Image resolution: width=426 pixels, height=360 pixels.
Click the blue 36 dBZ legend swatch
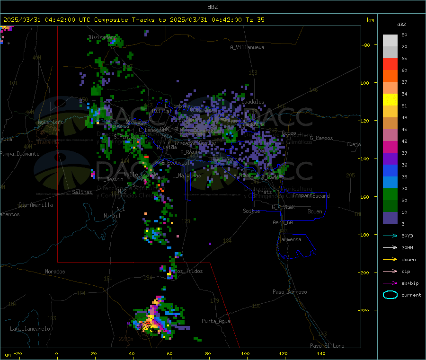(390, 170)
